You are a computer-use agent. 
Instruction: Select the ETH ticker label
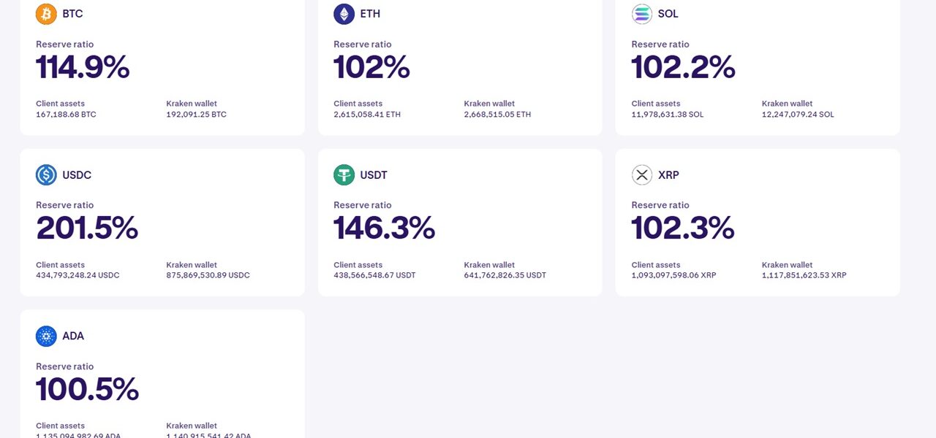tap(370, 14)
